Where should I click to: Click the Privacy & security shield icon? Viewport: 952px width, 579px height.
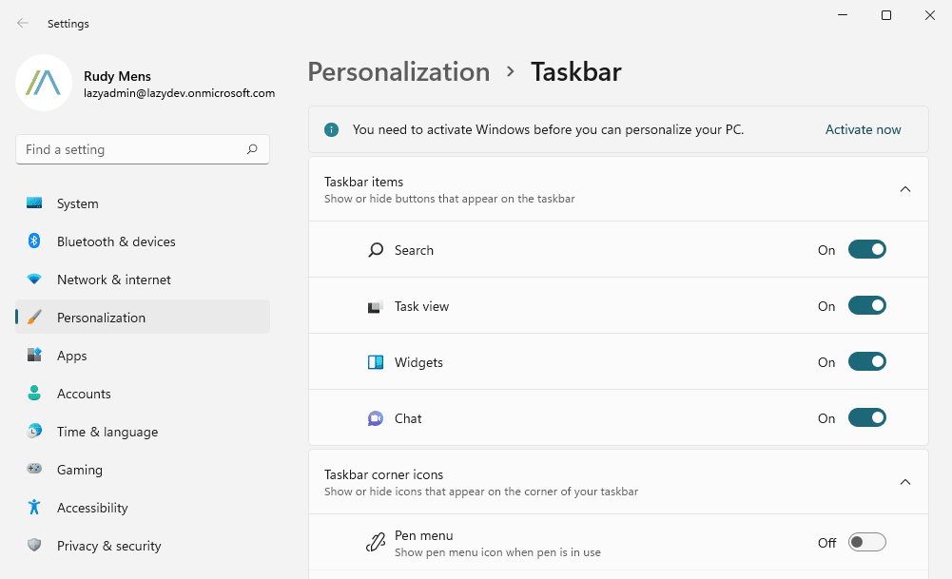coord(34,545)
